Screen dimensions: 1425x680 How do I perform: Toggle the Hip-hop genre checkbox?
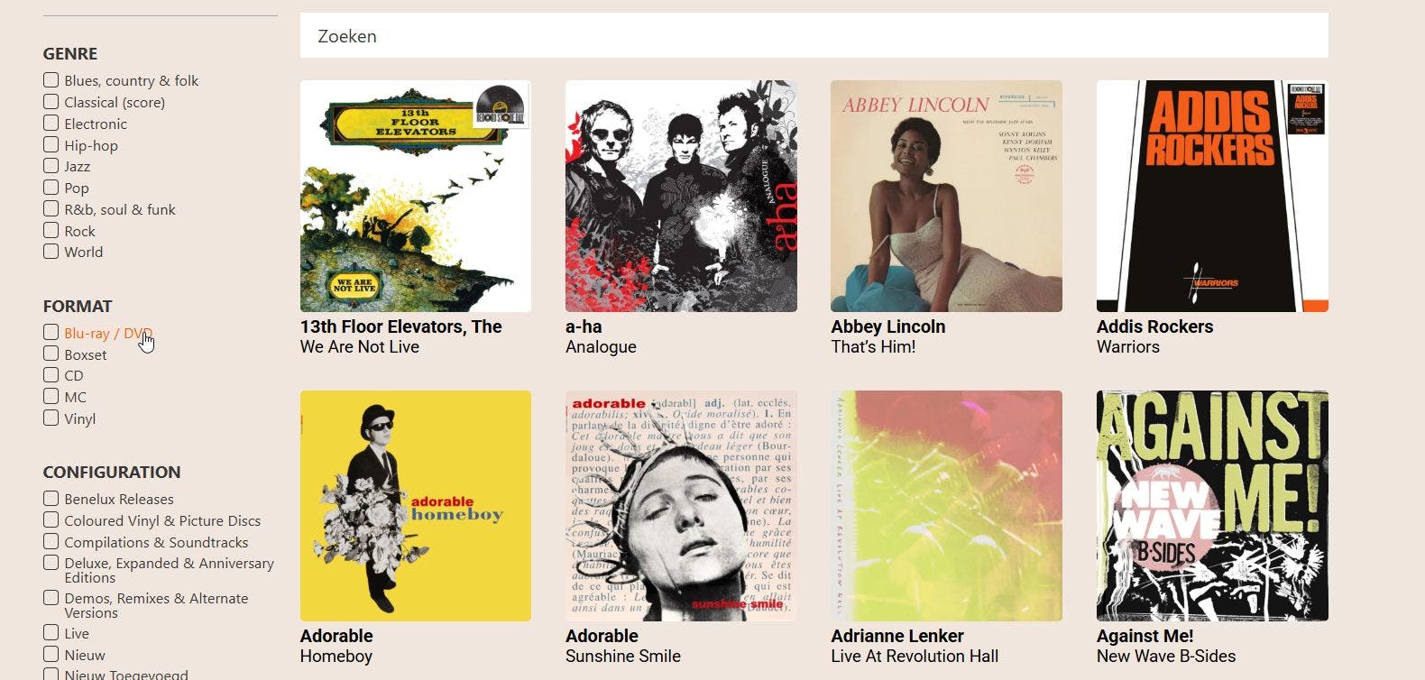(51, 144)
